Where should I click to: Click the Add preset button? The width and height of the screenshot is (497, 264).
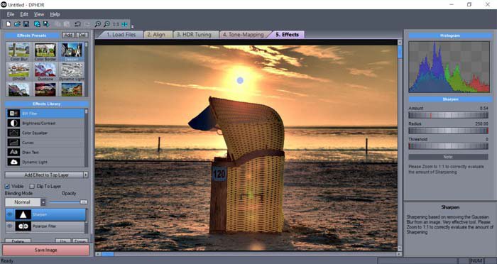(68, 35)
